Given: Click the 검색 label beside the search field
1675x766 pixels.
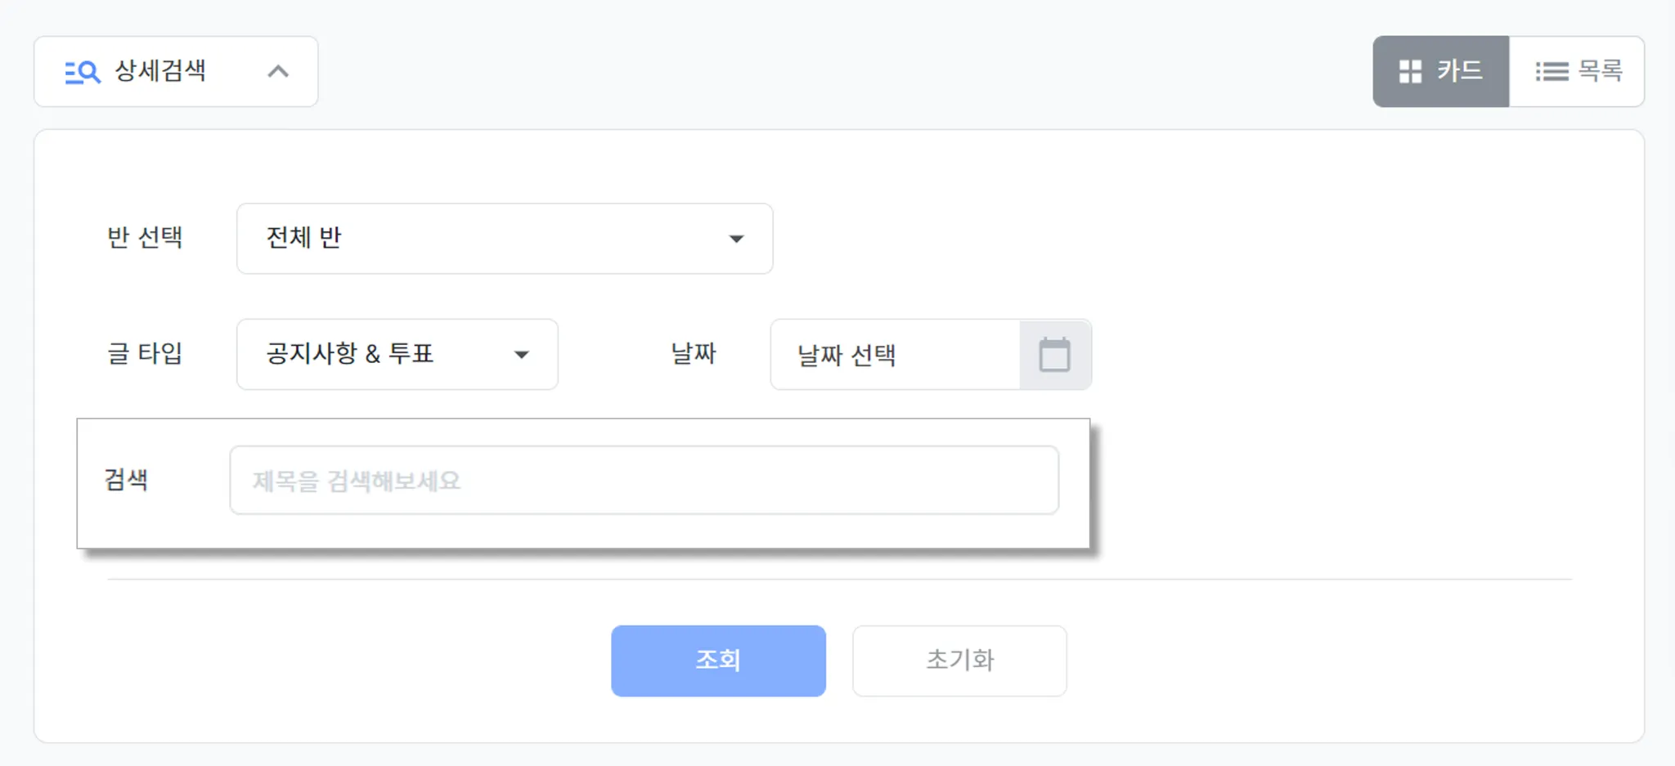Looking at the screenshot, I should pyautogui.click(x=126, y=480).
